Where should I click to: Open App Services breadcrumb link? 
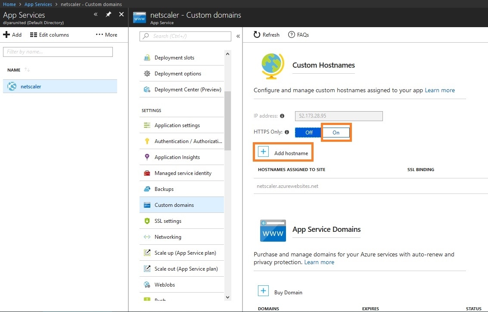(38, 4)
